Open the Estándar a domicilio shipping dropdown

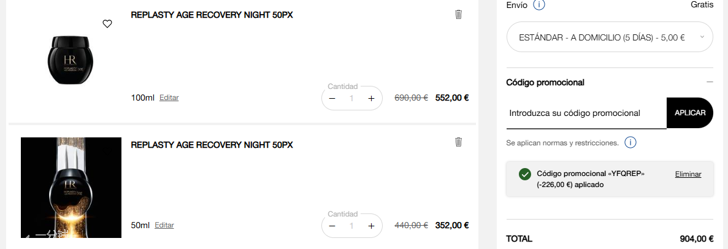[610, 37]
